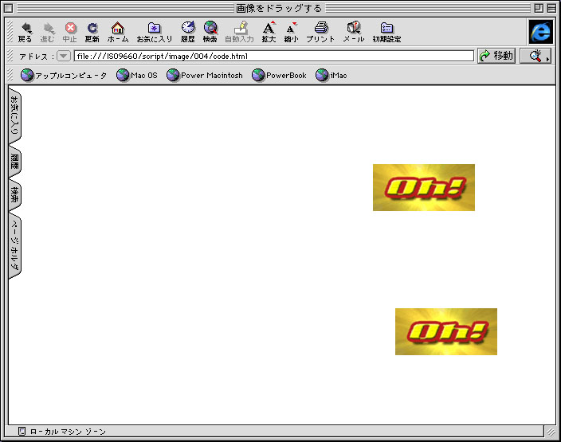The image size is (561, 442).
Task: Open Preferences (初期設定) toolbar icon
Action: pos(386,32)
